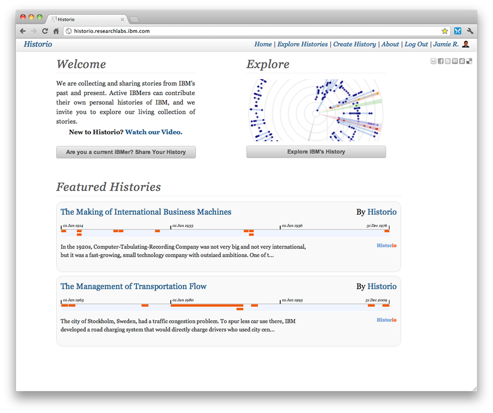493x413 pixels.
Task: Open the browser wrench settings menu
Action: [x=470, y=31]
